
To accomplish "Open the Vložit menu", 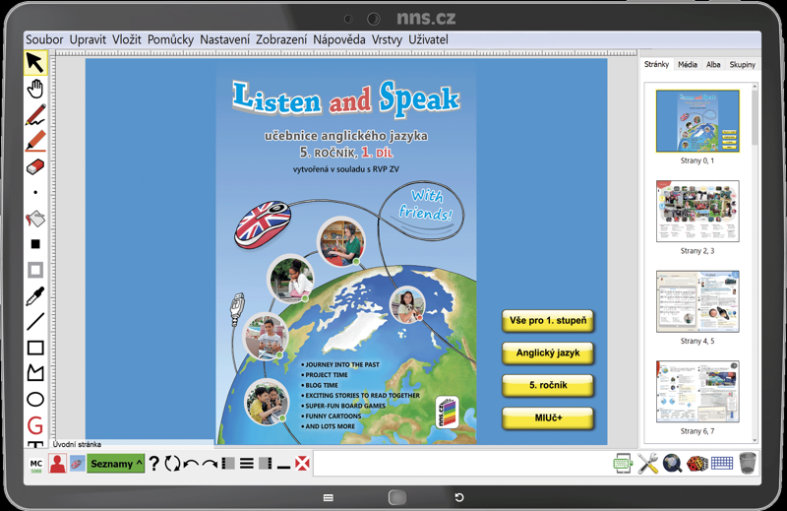I will (x=127, y=39).
